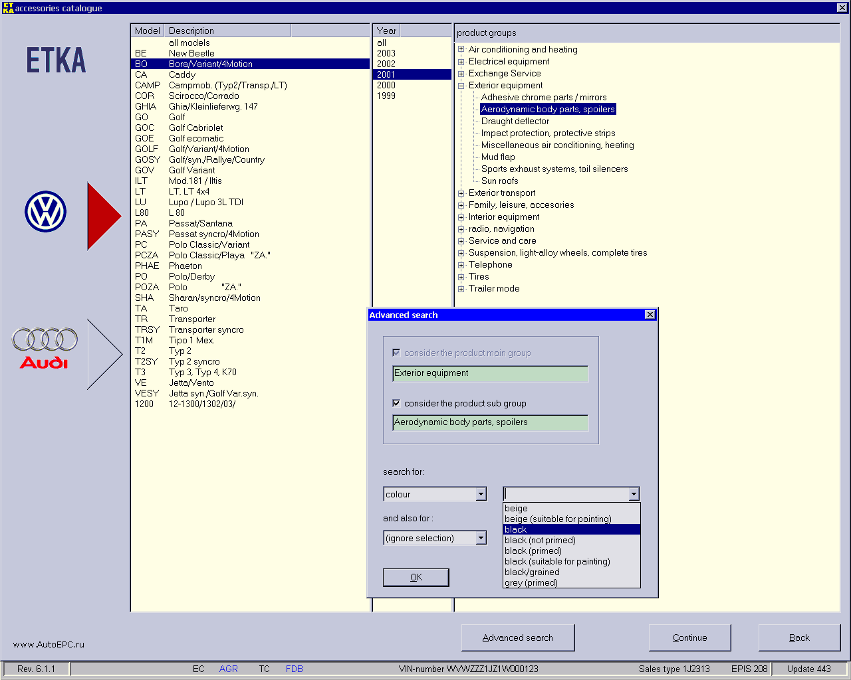The width and height of the screenshot is (851, 680).
Task: Choose grey (primed) colour option
Action: pos(572,582)
